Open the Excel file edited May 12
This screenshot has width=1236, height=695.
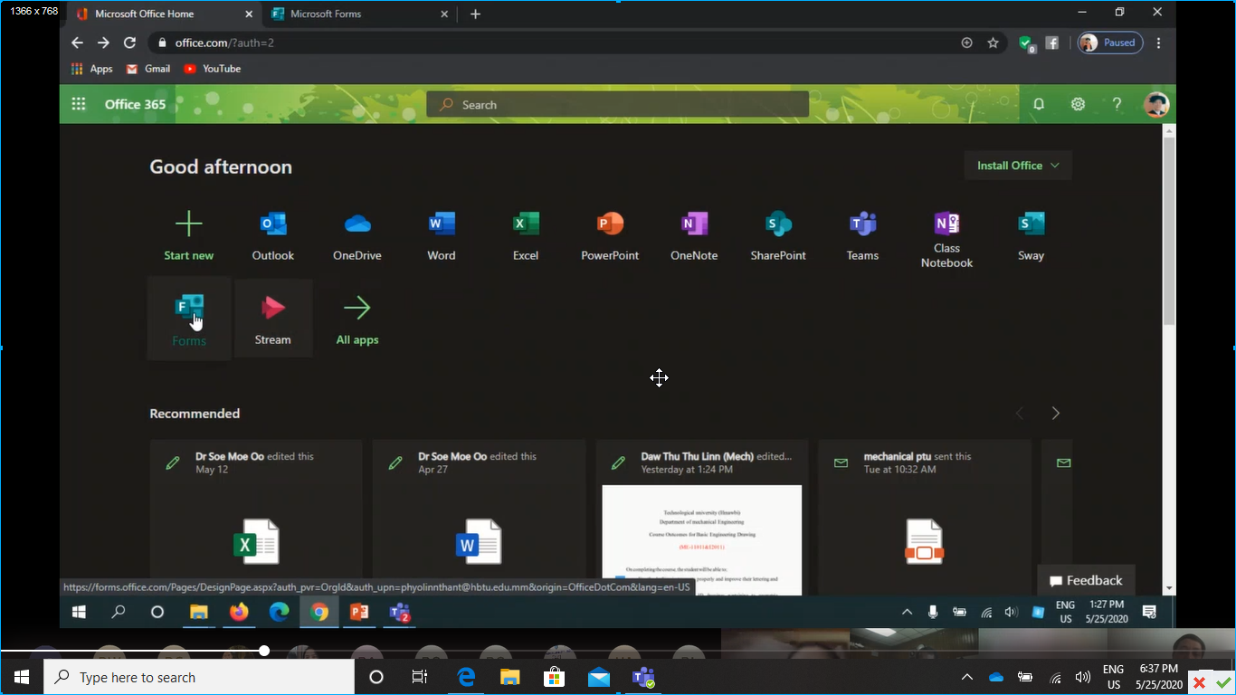(256, 516)
